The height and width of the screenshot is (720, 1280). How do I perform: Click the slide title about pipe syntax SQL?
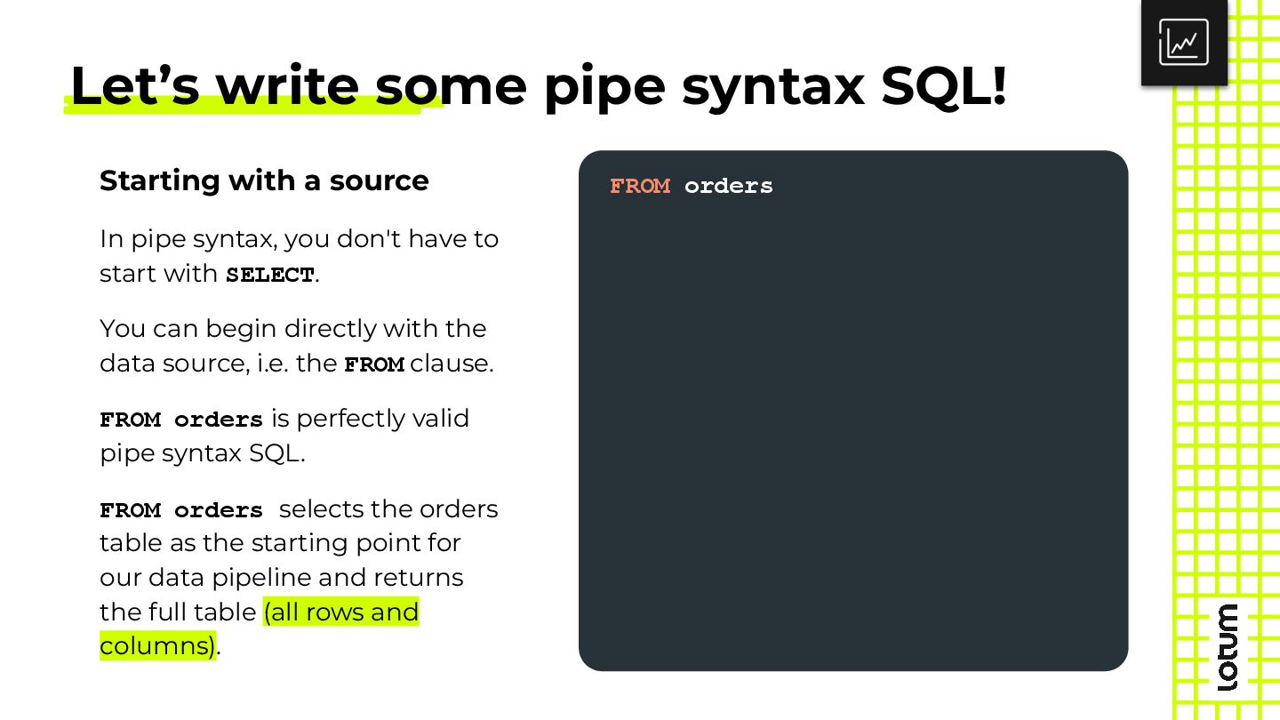tap(539, 85)
